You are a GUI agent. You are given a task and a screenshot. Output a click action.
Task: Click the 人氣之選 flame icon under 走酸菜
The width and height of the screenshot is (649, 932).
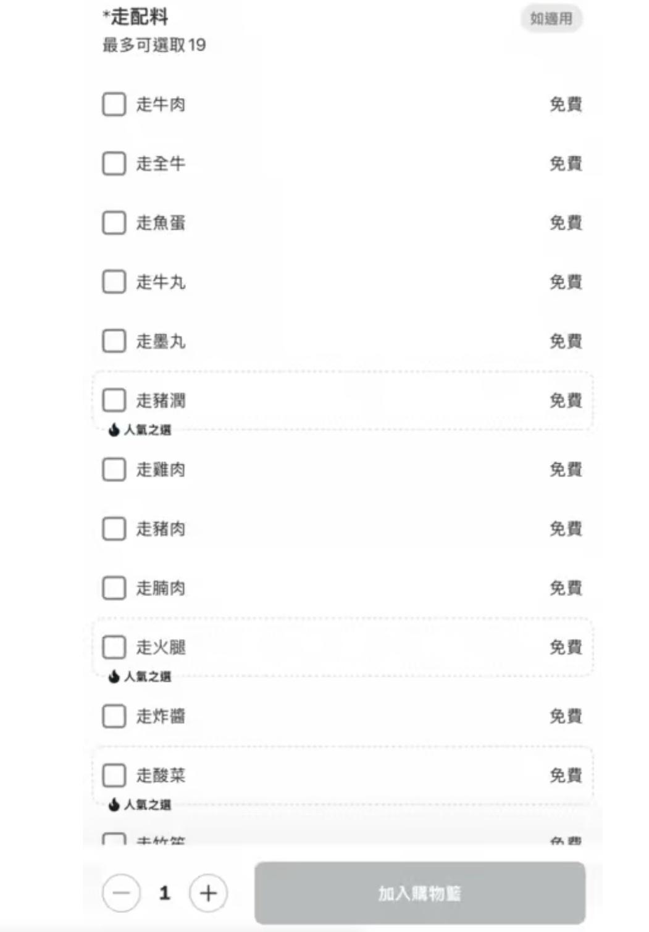coord(114,805)
